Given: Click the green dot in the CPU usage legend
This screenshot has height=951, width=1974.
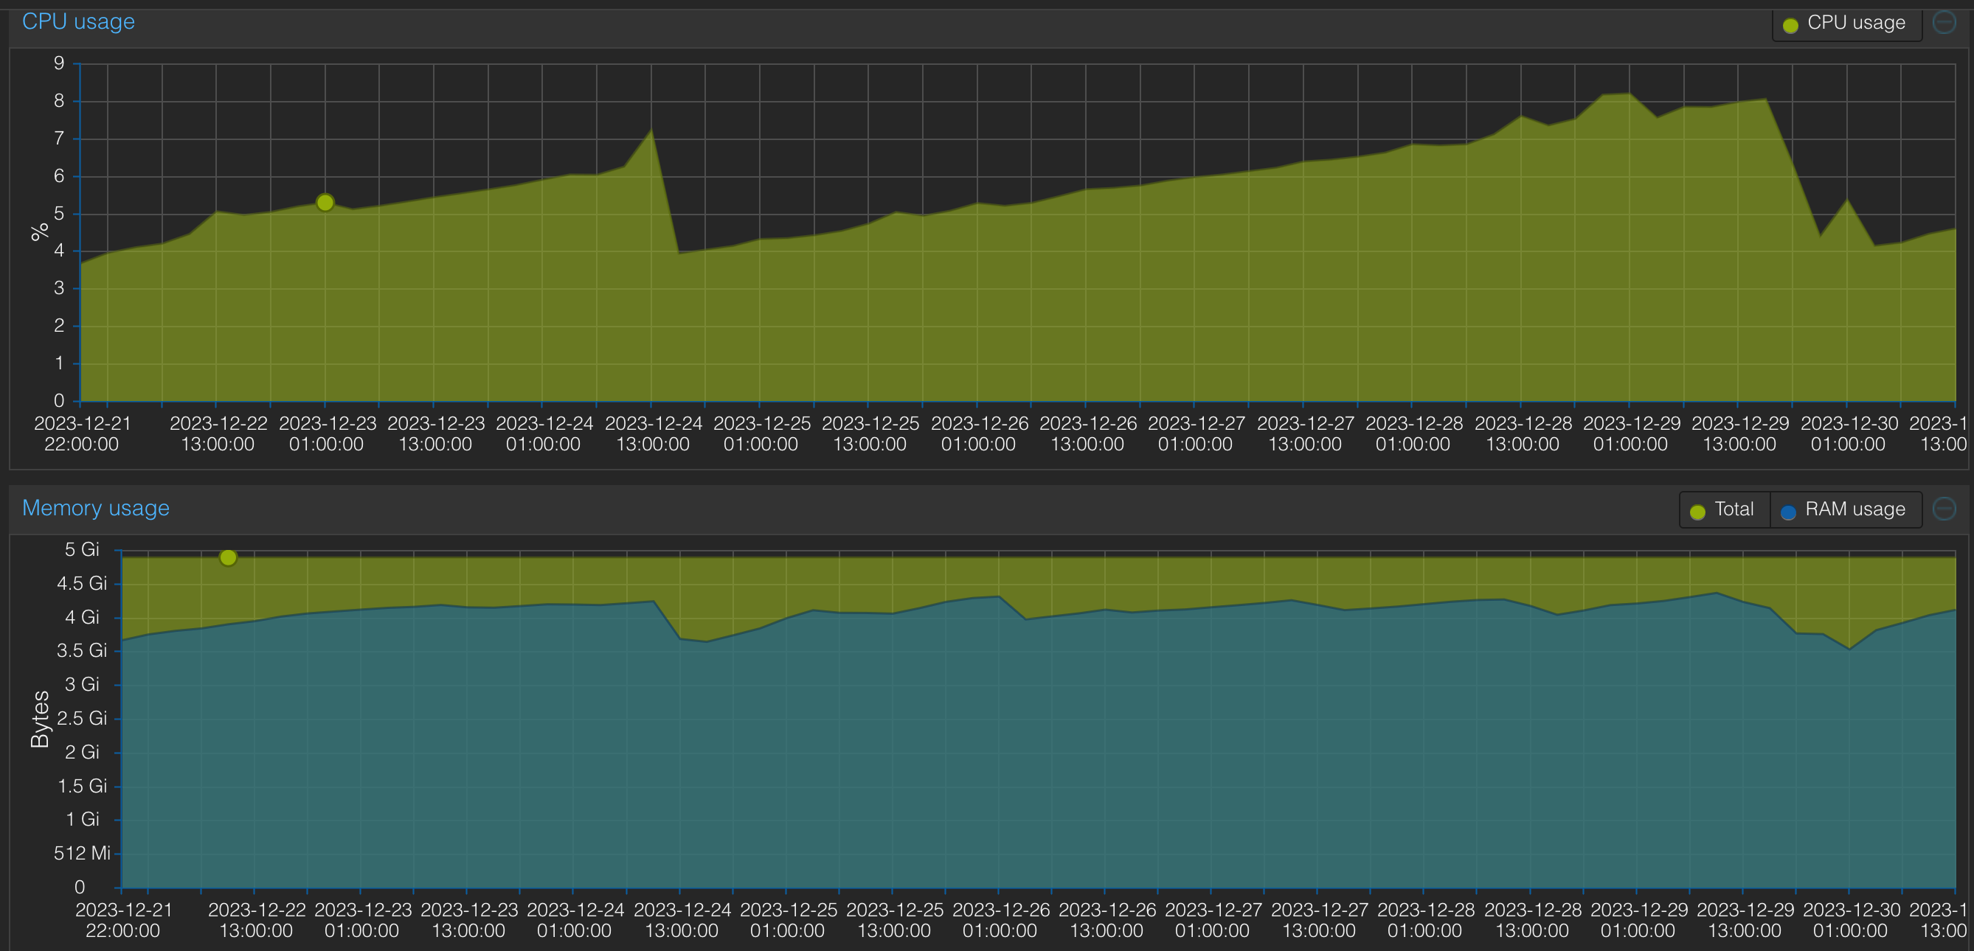Looking at the screenshot, I should pos(1791,25).
